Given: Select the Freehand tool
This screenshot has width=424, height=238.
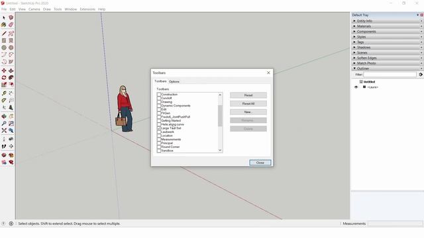Looking at the screenshot, I should 11,34.
